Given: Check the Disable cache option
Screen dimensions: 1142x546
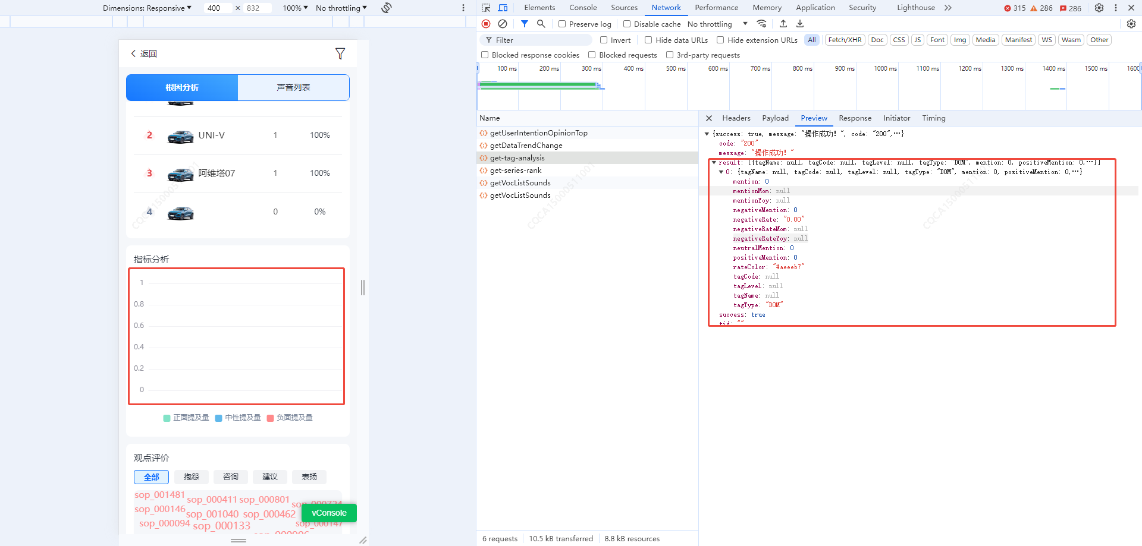Looking at the screenshot, I should point(627,24).
